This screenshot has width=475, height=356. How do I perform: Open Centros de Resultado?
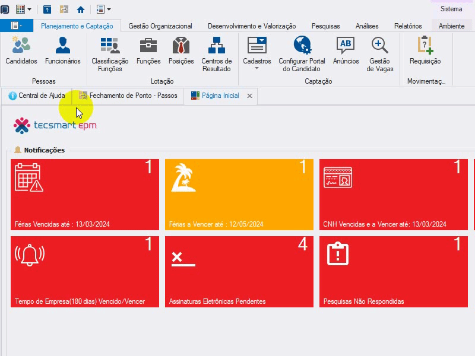pyautogui.click(x=217, y=54)
